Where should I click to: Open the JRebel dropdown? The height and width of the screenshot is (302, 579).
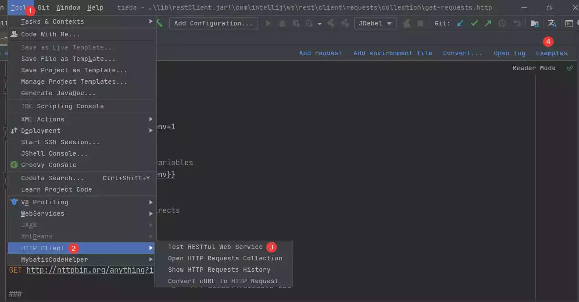[x=375, y=23]
